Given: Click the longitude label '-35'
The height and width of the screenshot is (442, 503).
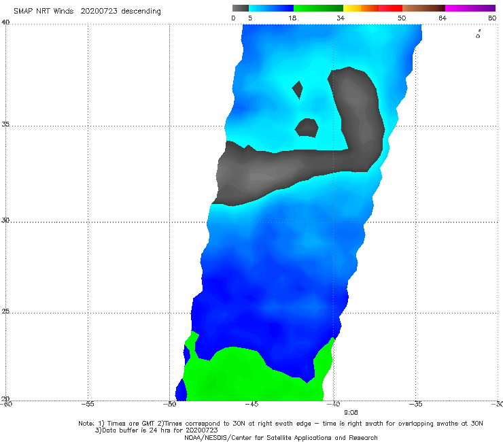Looking at the screenshot, I should pos(416,404).
